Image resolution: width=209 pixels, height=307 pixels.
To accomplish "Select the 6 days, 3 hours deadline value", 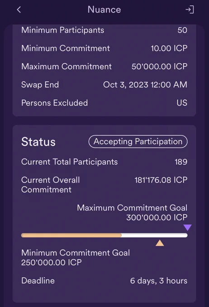I will click(159, 281).
